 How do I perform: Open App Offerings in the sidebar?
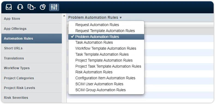click(32, 29)
